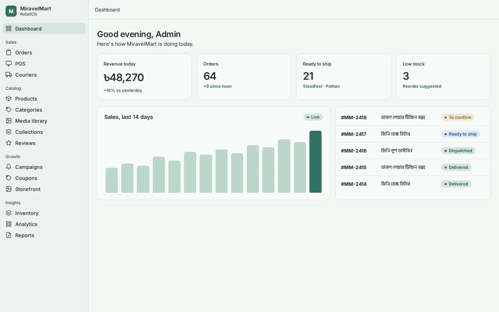Select the Coupons tag icon
499x312 pixels.
(9, 178)
